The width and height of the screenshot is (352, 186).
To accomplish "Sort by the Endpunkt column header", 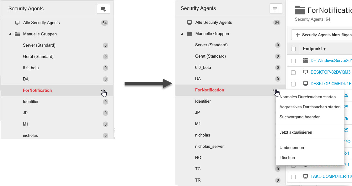I will [314, 49].
